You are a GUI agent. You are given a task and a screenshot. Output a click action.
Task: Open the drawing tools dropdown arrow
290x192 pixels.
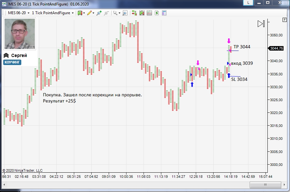pos(93,13)
